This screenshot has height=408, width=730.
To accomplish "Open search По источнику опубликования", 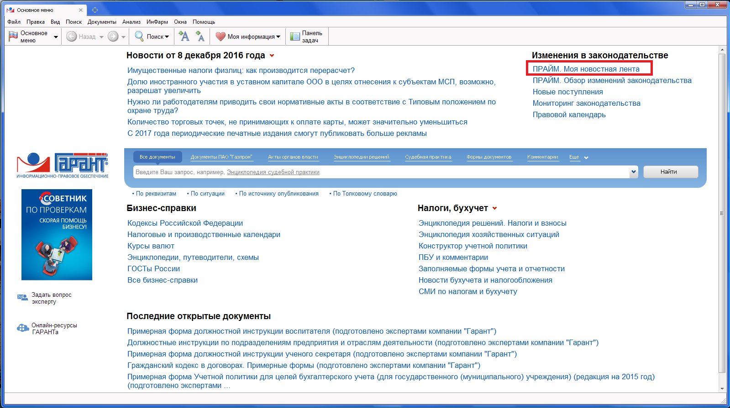I will (x=279, y=194).
